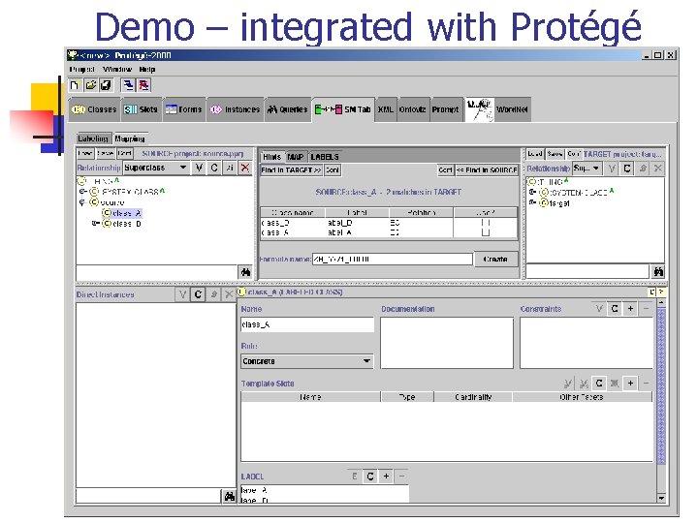Check the Use box for class_B match row
Screen dimensions: 698x523
(x=486, y=223)
